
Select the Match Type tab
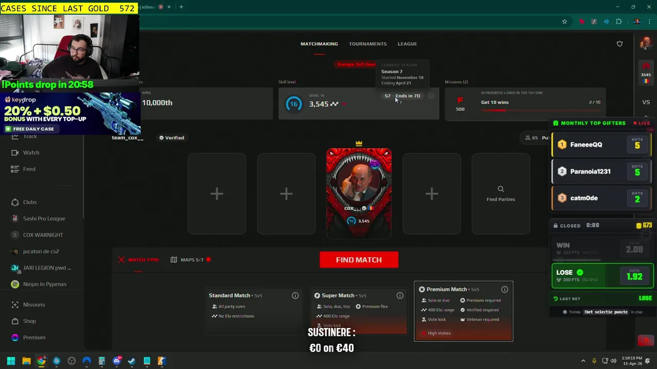139,260
